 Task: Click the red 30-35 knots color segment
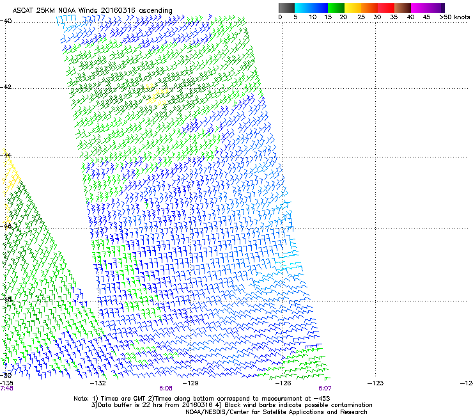pyautogui.click(x=386, y=8)
